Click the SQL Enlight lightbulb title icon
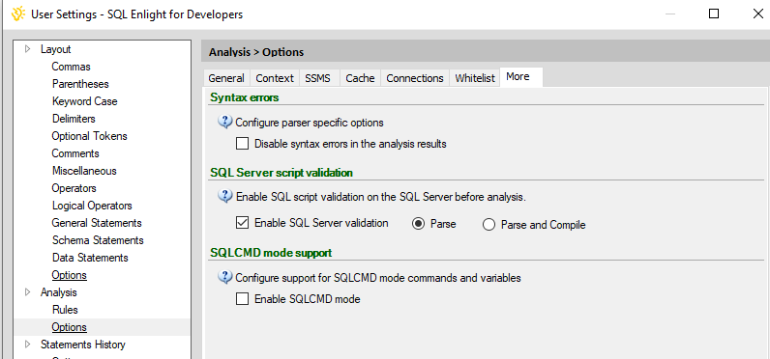 click(18, 14)
